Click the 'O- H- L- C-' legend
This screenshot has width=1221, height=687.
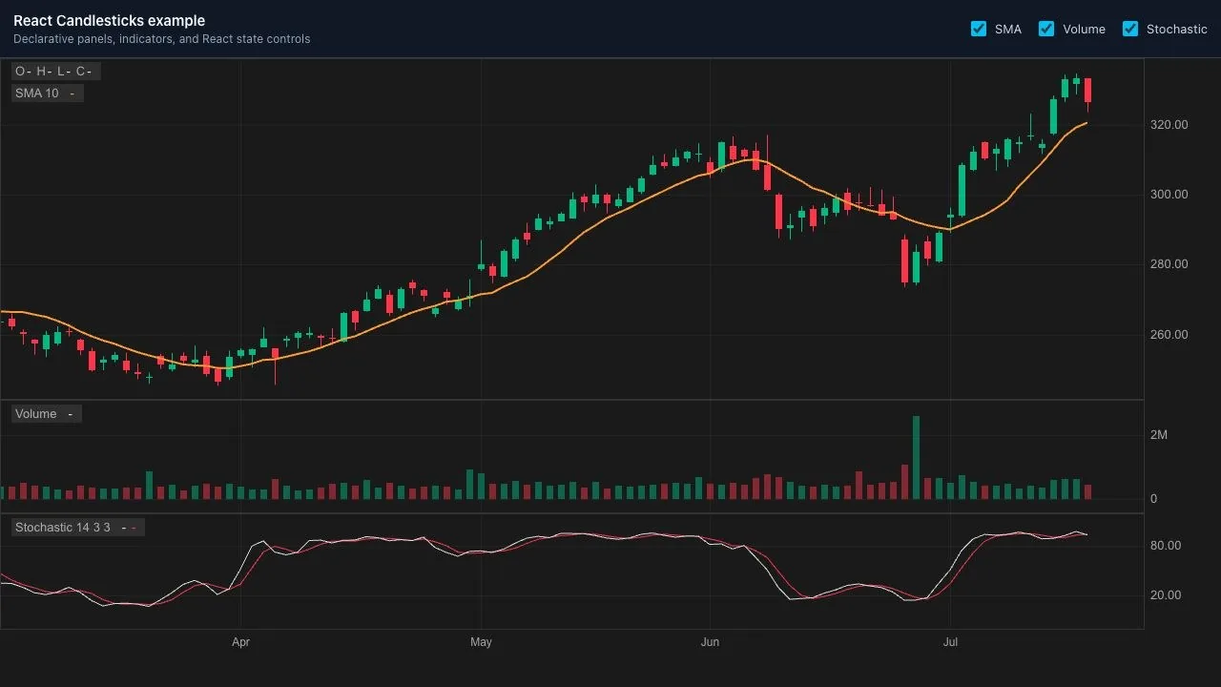pyautogui.click(x=56, y=72)
